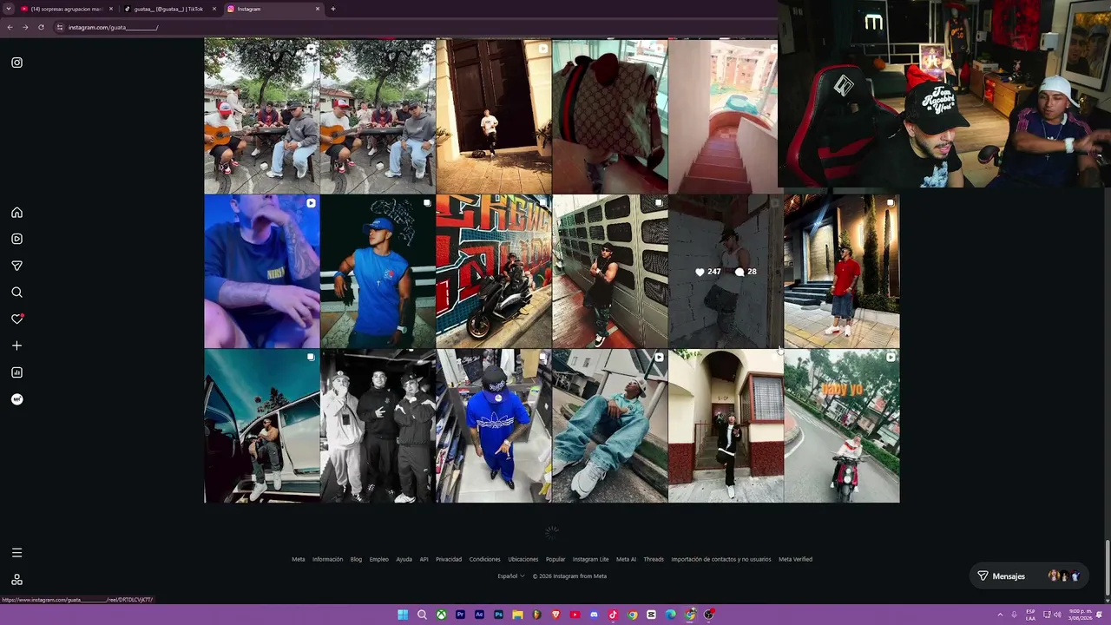Open Microsoft Edge from the taskbar

click(x=670, y=615)
